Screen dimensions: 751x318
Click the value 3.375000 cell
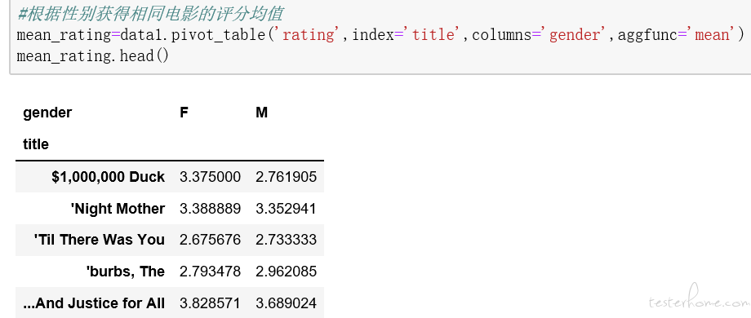(211, 177)
